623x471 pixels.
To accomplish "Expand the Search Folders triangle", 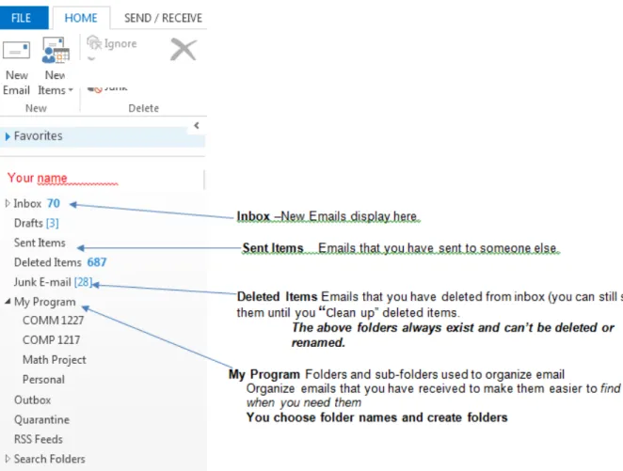I will coord(8,459).
